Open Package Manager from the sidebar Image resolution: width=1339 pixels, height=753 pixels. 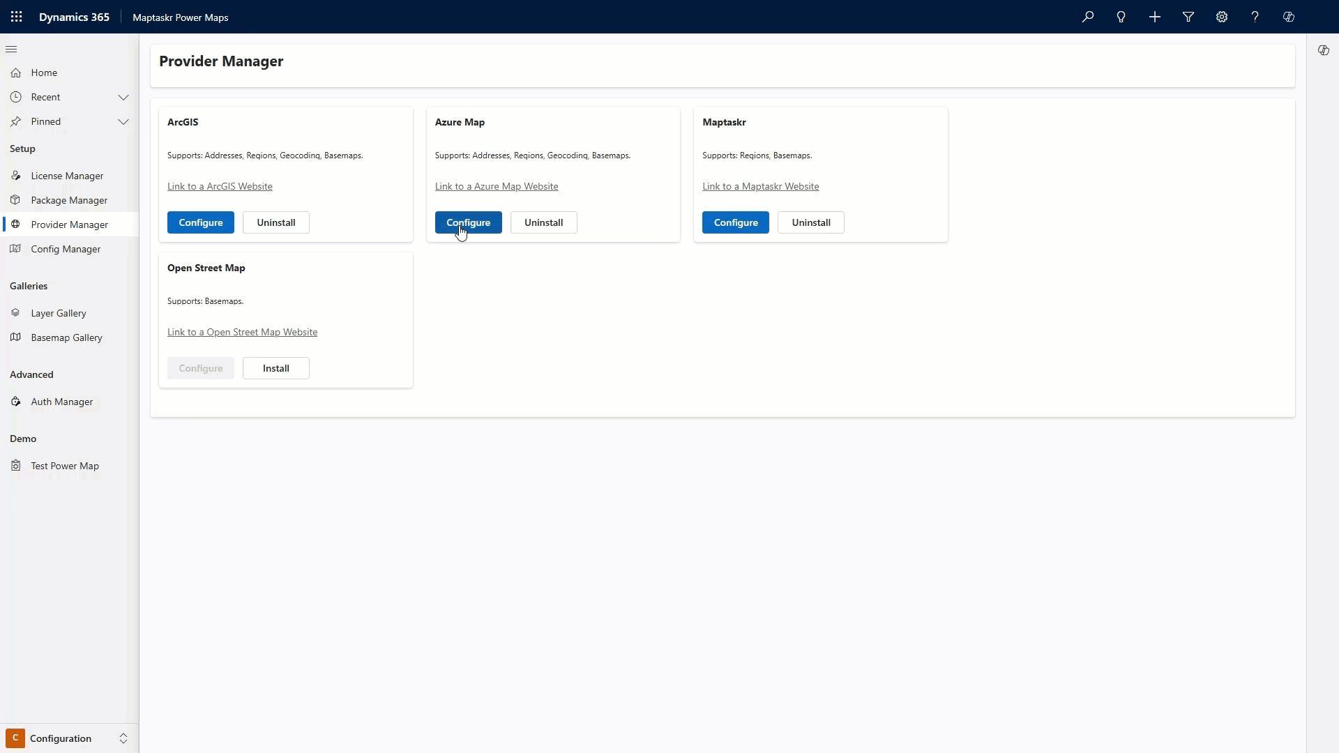[70, 200]
